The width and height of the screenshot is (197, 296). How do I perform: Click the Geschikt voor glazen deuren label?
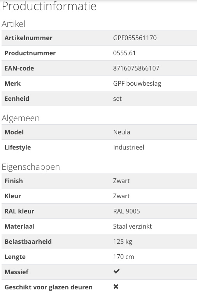(x=49, y=287)
